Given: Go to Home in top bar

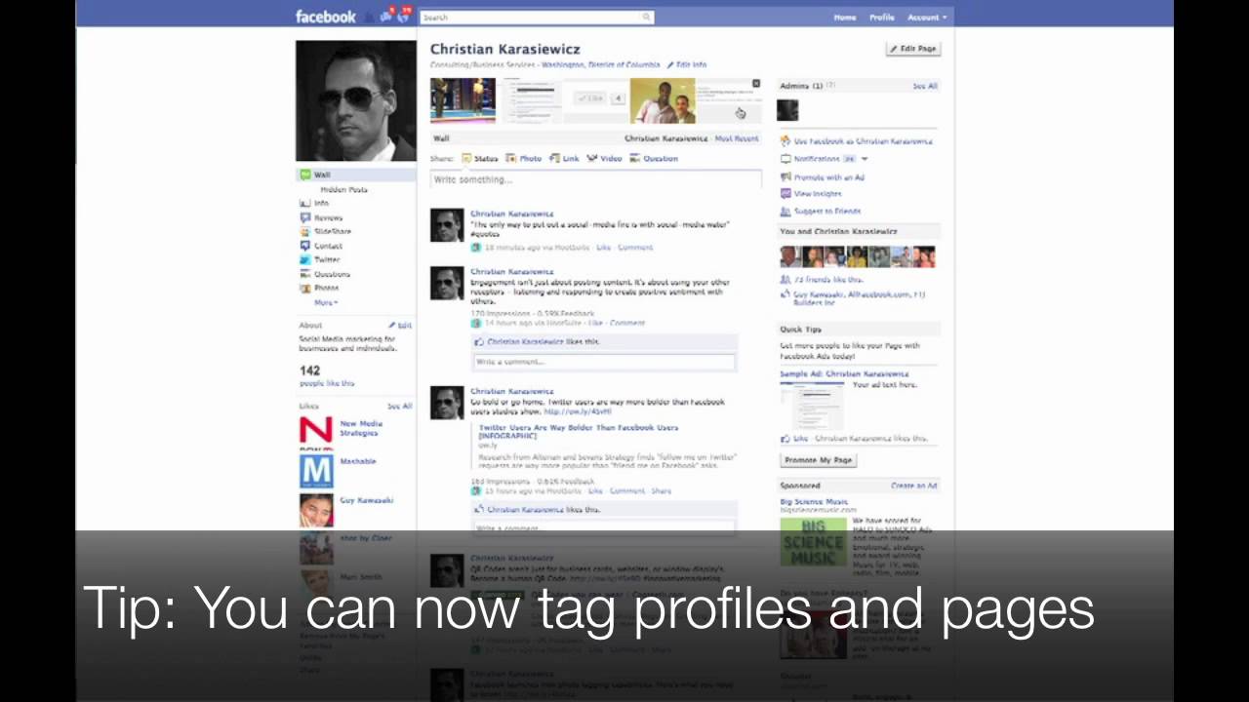Looking at the screenshot, I should click(845, 17).
